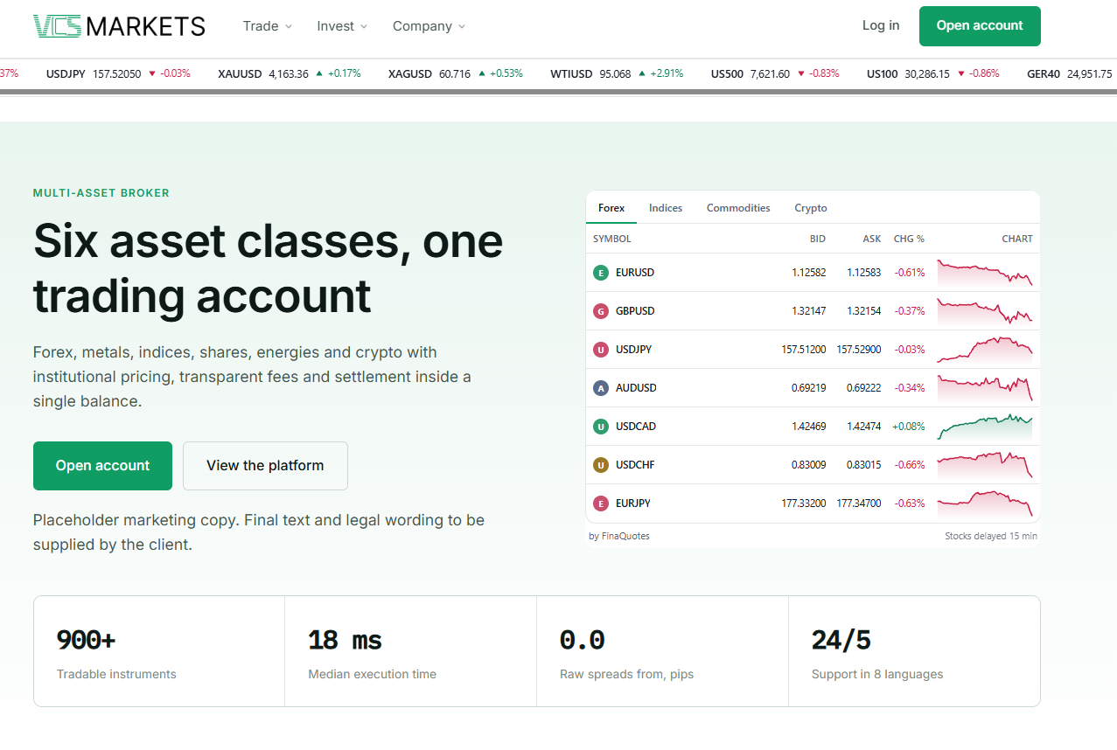Click the US500 ticker symbol
The height and width of the screenshot is (750, 1117).
(727, 74)
